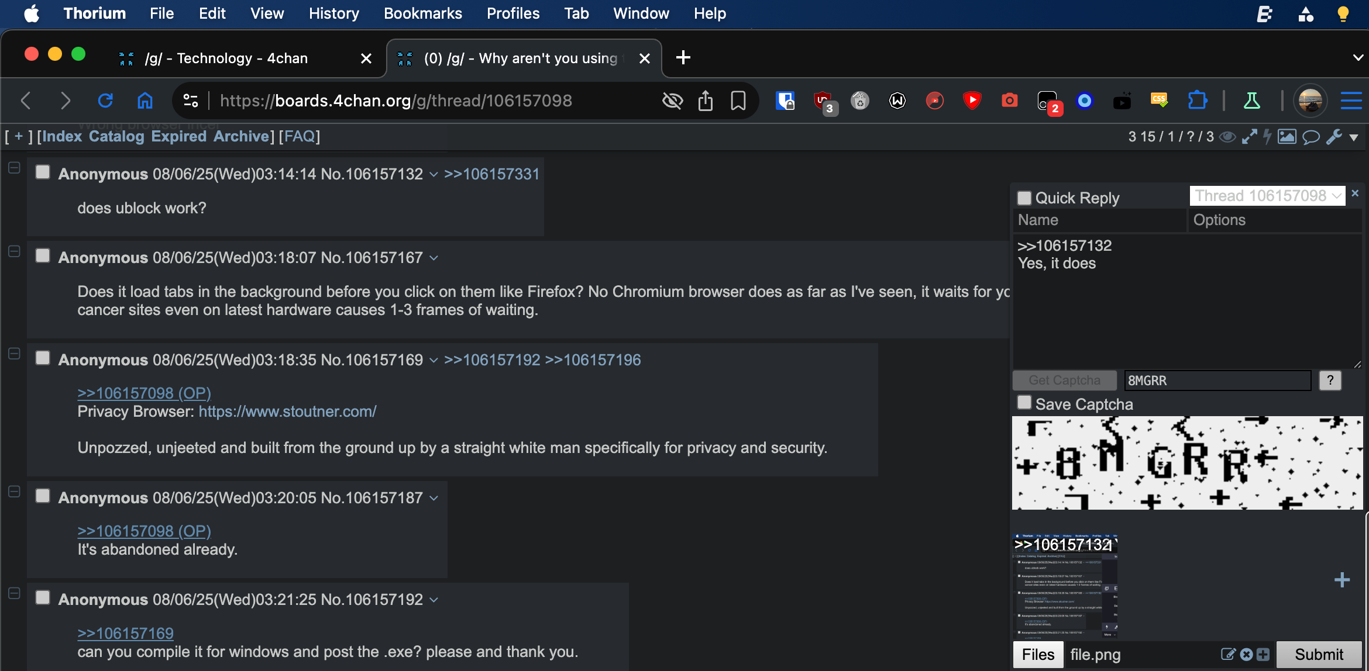
Task: Tick the checkbox for post No.106157167
Action: click(43, 256)
